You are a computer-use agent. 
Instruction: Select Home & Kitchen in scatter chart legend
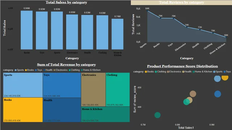202,71
